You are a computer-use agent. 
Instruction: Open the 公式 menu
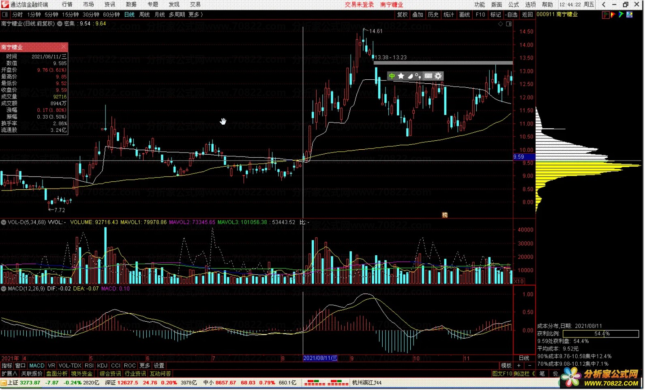[x=514, y=4]
